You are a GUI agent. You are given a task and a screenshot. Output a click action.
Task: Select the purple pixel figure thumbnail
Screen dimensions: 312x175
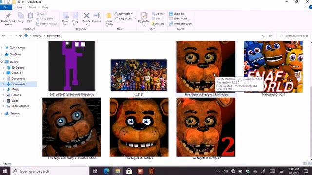pos(72,66)
